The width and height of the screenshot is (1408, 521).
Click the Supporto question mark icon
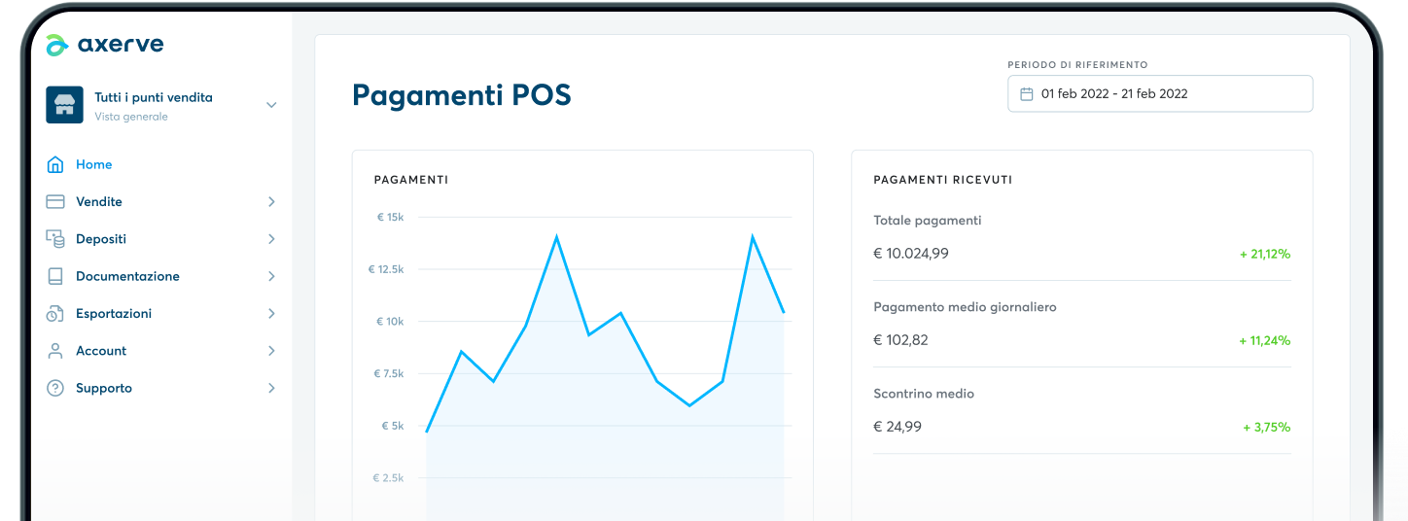coord(55,388)
